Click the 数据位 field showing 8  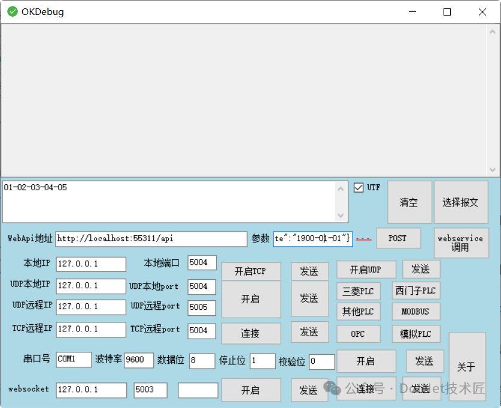click(x=202, y=361)
